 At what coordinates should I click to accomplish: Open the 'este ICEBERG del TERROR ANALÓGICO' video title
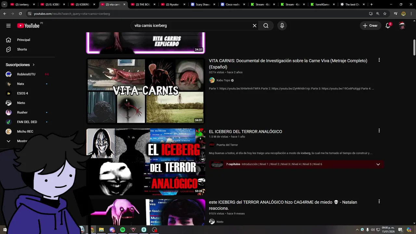coord(283,205)
